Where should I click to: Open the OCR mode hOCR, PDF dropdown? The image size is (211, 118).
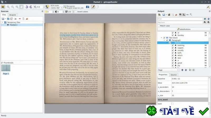(56, 8)
